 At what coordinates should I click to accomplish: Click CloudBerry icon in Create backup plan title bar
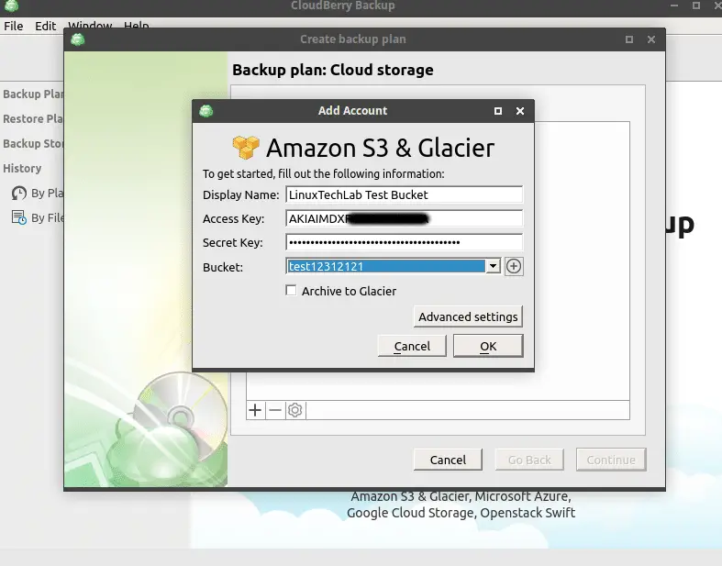point(78,39)
